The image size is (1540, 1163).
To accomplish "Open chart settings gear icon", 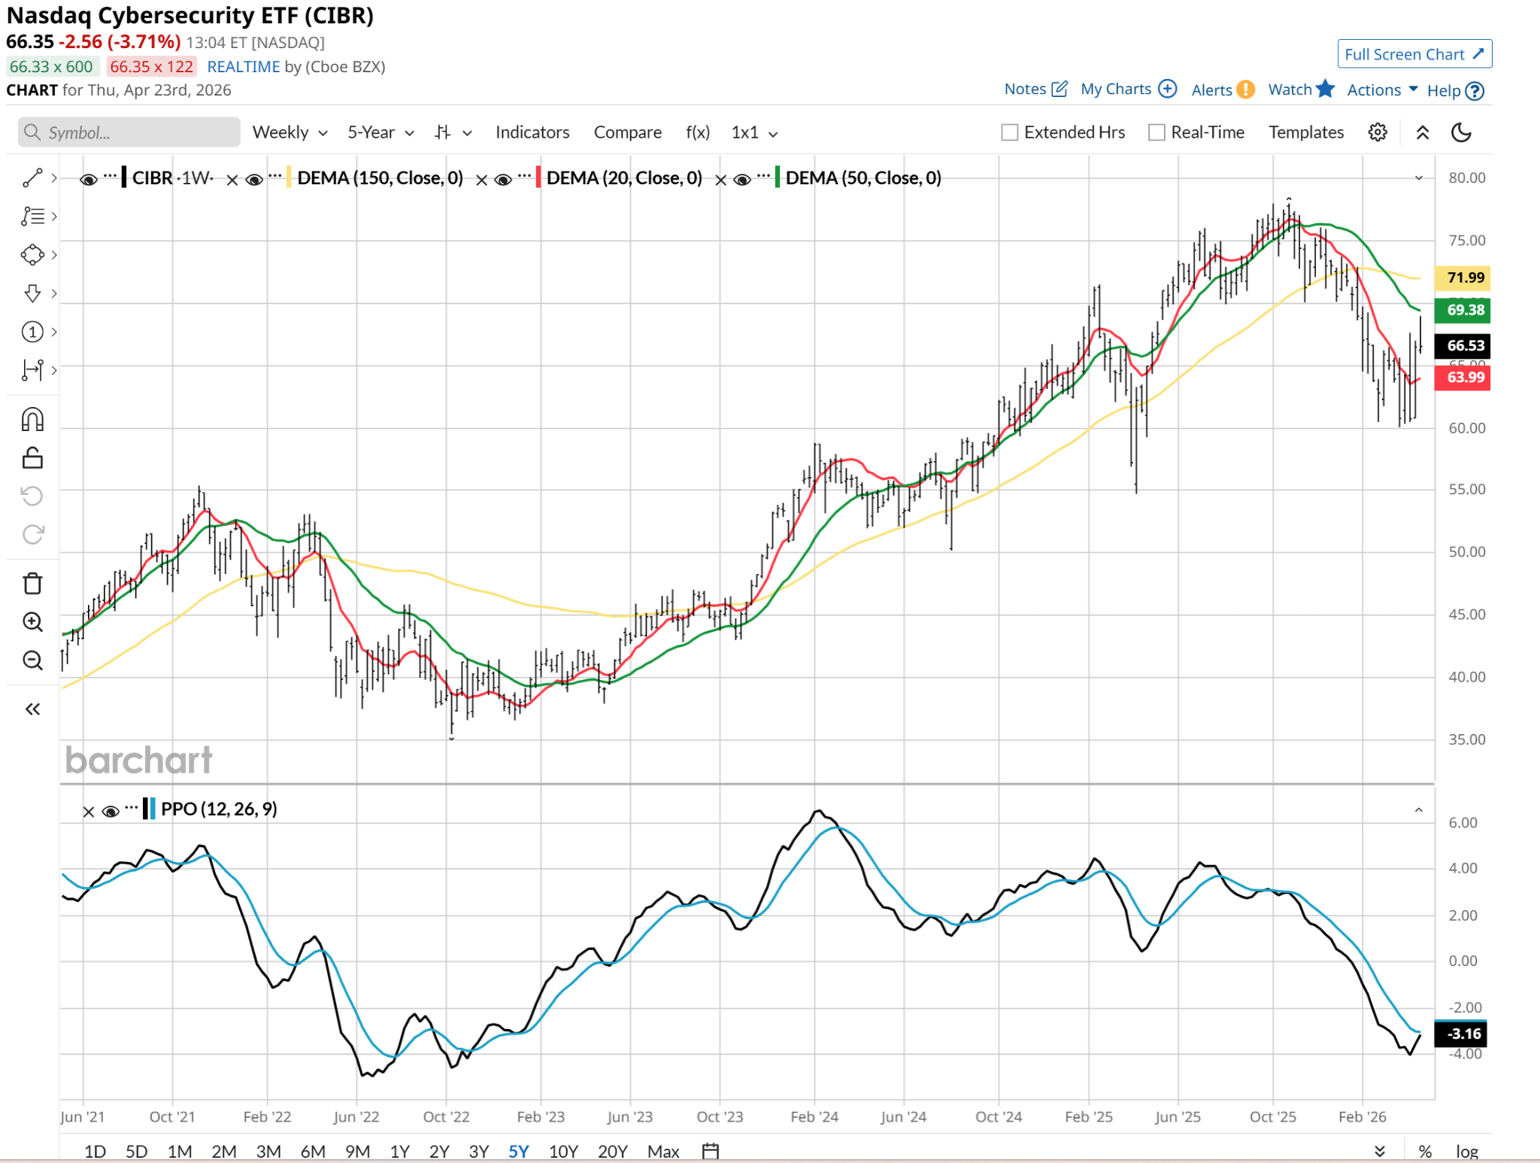I will pyautogui.click(x=1378, y=132).
